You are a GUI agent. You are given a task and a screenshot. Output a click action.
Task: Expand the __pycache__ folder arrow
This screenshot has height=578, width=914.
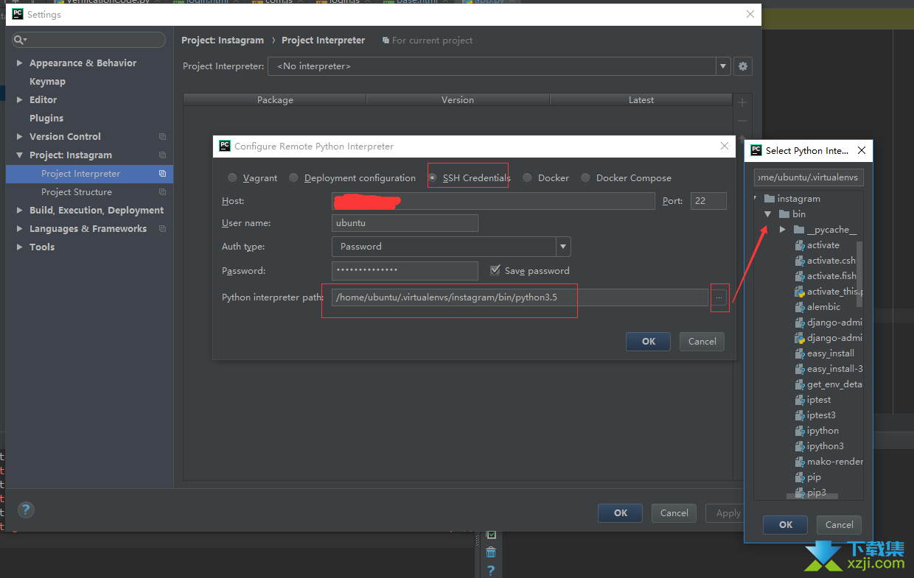[x=783, y=230]
